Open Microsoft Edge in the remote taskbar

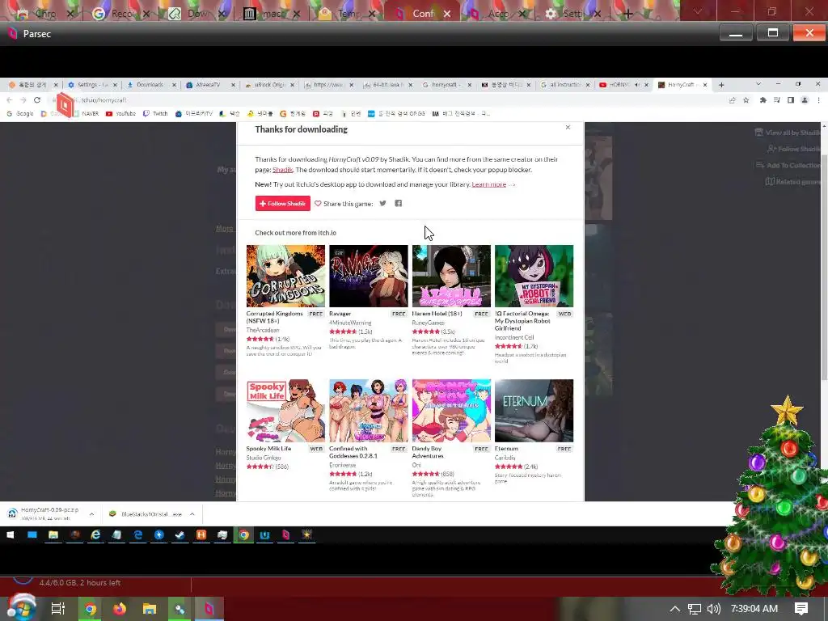click(x=137, y=535)
